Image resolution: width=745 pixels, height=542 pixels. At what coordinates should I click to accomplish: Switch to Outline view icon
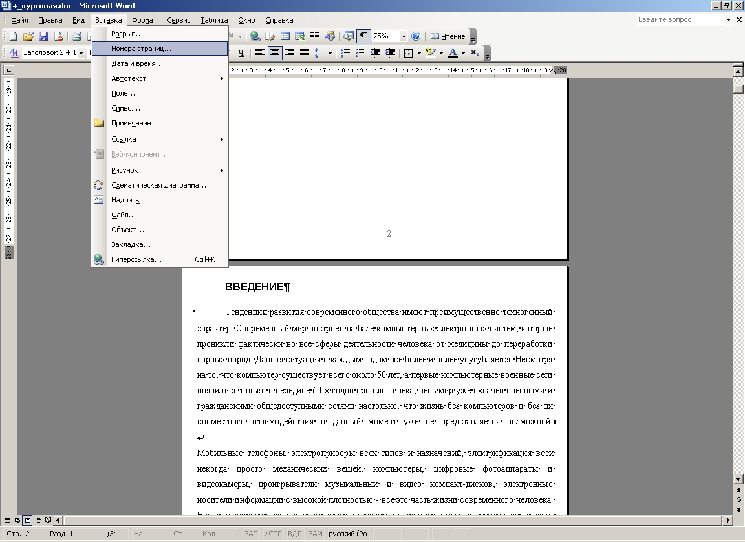[x=38, y=520]
